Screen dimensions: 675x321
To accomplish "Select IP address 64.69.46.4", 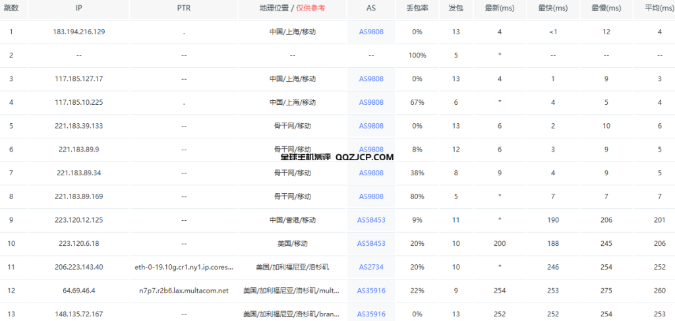I will pos(79,291).
